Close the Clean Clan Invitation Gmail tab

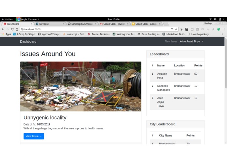(127, 24)
